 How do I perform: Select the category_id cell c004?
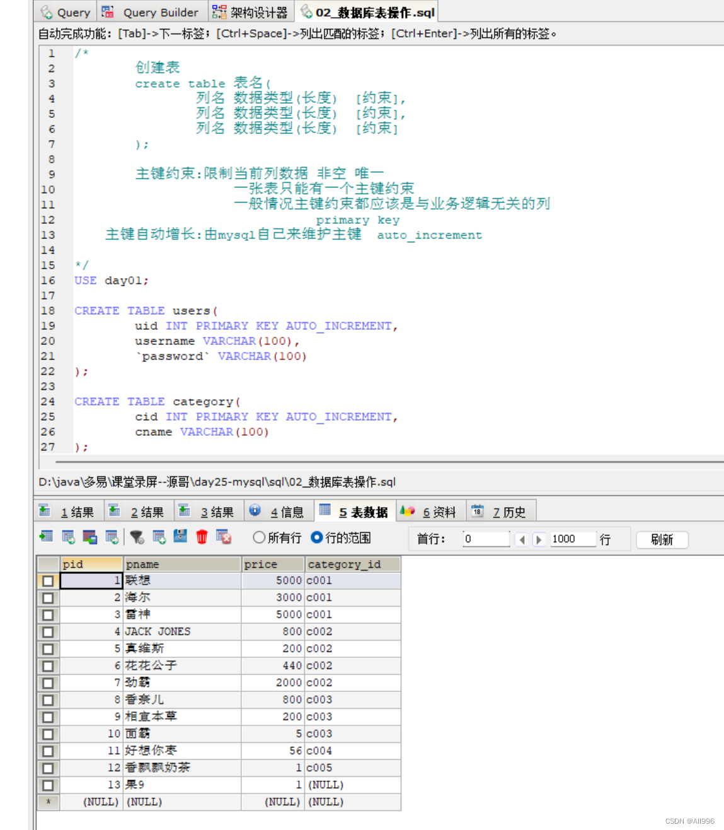pyautogui.click(x=353, y=751)
